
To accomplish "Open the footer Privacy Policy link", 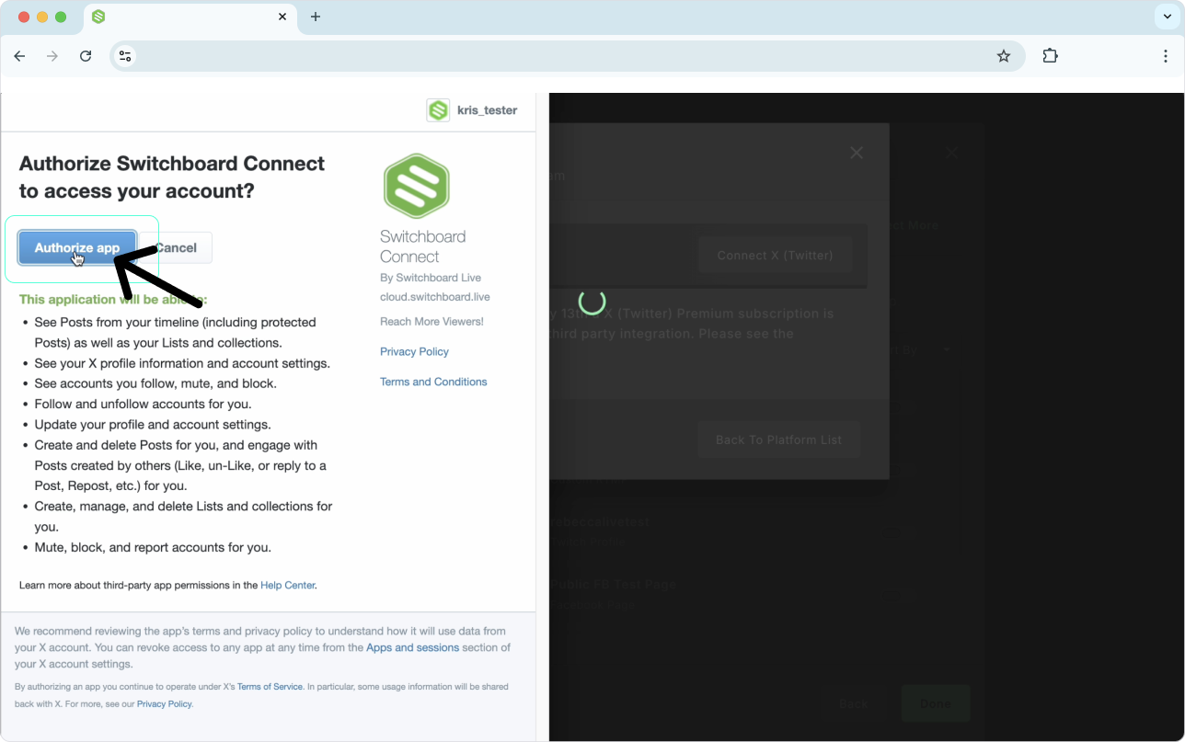I will coord(164,703).
